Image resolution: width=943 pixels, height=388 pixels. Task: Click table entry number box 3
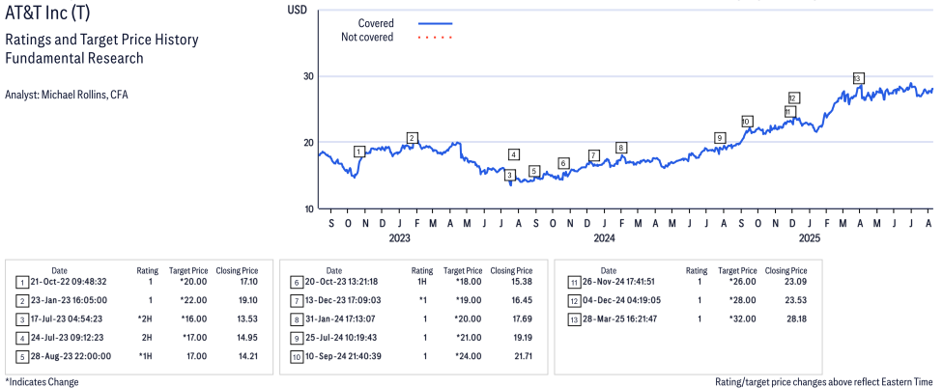[21, 319]
